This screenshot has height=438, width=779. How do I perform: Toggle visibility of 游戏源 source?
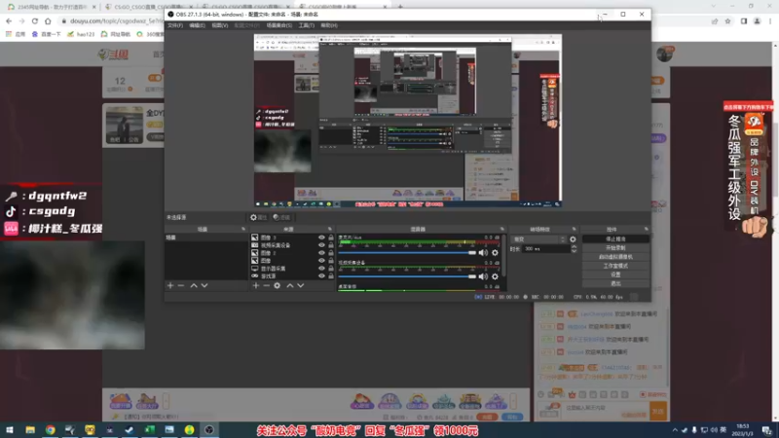pyautogui.click(x=321, y=275)
